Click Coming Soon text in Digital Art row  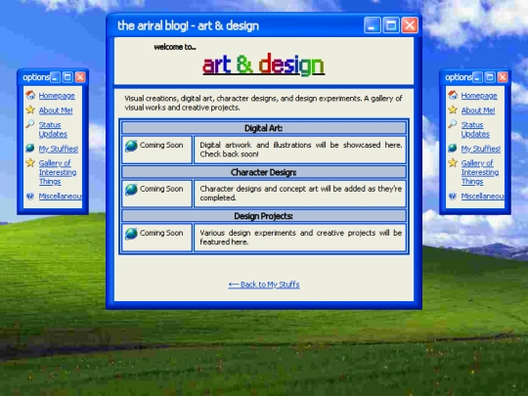coord(161,145)
